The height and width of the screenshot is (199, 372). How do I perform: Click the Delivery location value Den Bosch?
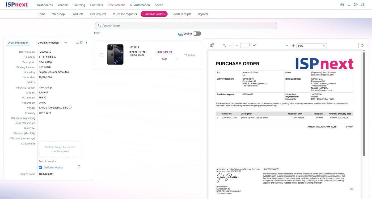(x=45, y=67)
